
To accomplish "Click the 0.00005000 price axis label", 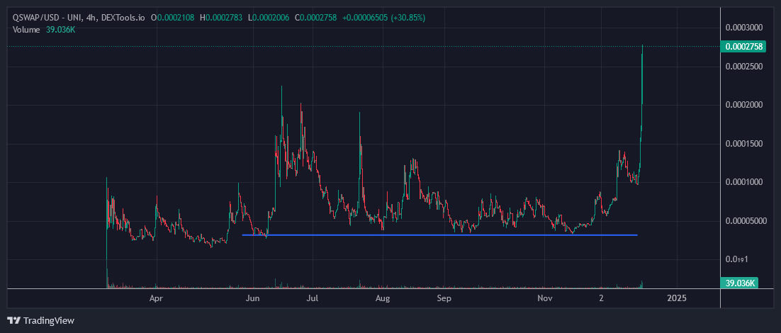I will click(746, 221).
